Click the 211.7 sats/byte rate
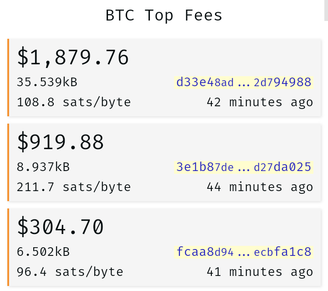This screenshot has height=291, width=328. point(74,187)
